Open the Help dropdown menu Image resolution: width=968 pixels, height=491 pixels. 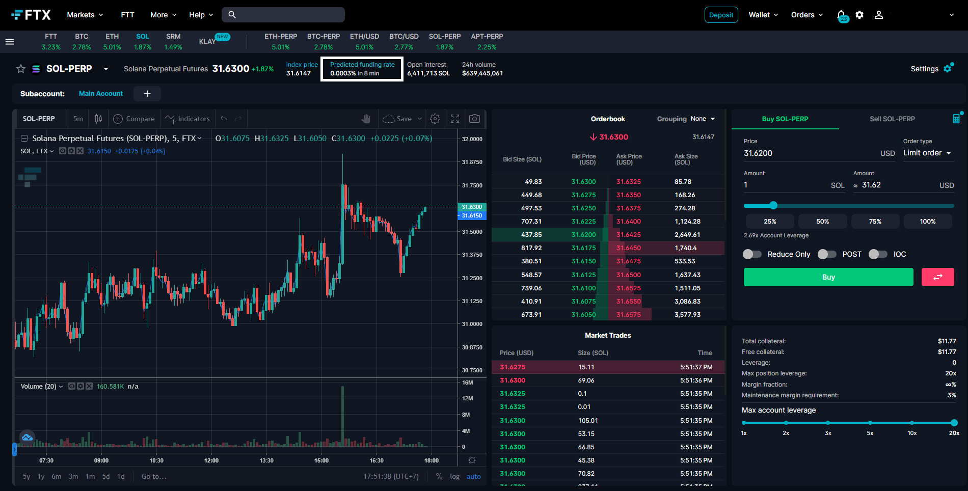201,15
